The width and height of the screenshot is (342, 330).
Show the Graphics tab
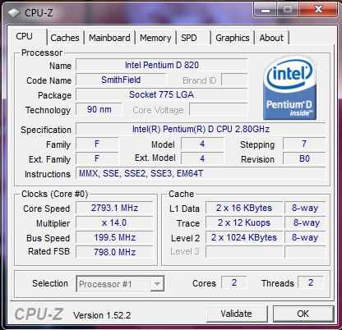click(x=233, y=38)
